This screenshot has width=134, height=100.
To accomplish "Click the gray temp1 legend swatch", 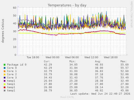I will 5,91.
